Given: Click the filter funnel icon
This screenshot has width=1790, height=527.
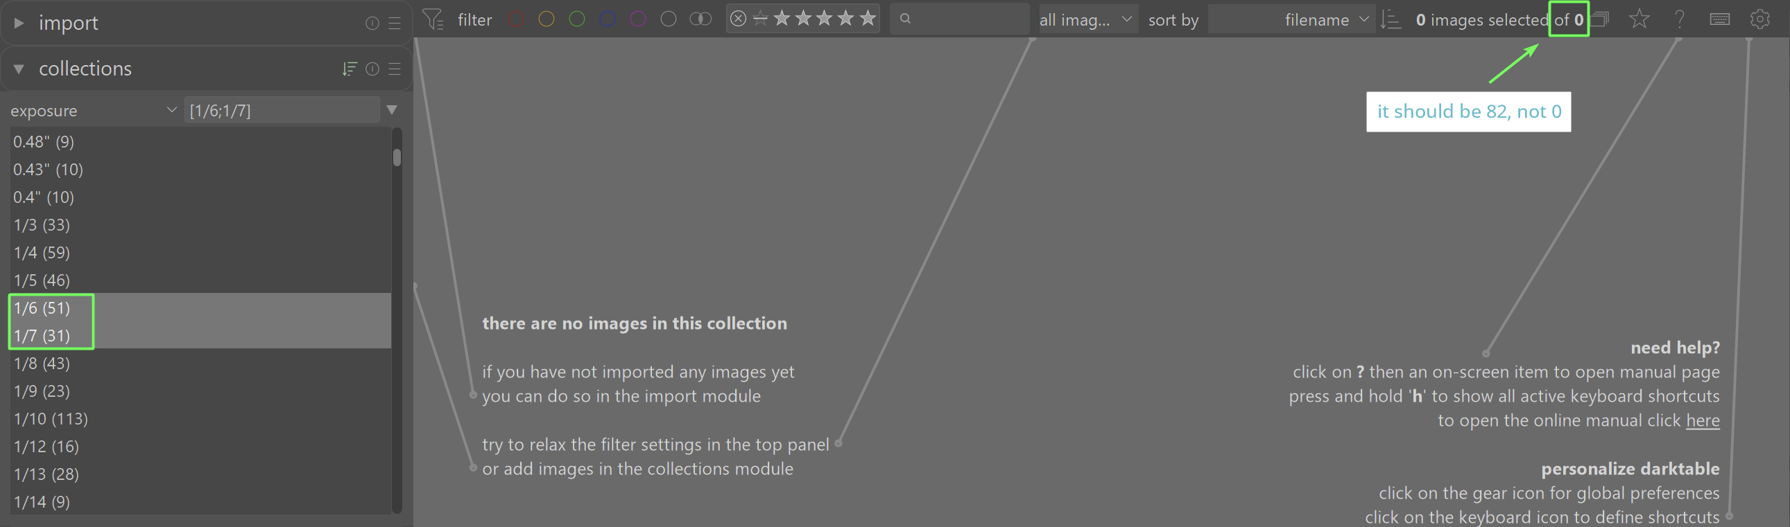Looking at the screenshot, I should tap(433, 19).
